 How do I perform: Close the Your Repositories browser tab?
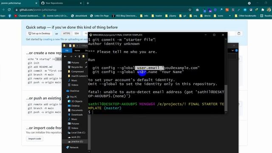tap(81, 3)
